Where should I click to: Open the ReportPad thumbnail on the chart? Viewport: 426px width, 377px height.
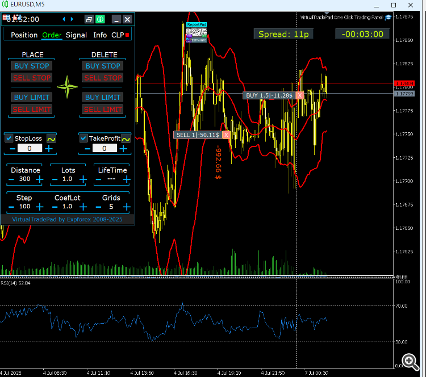tap(197, 33)
